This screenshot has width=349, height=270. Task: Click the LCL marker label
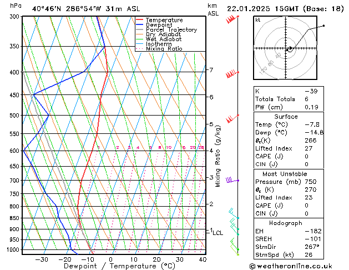tap(218, 233)
